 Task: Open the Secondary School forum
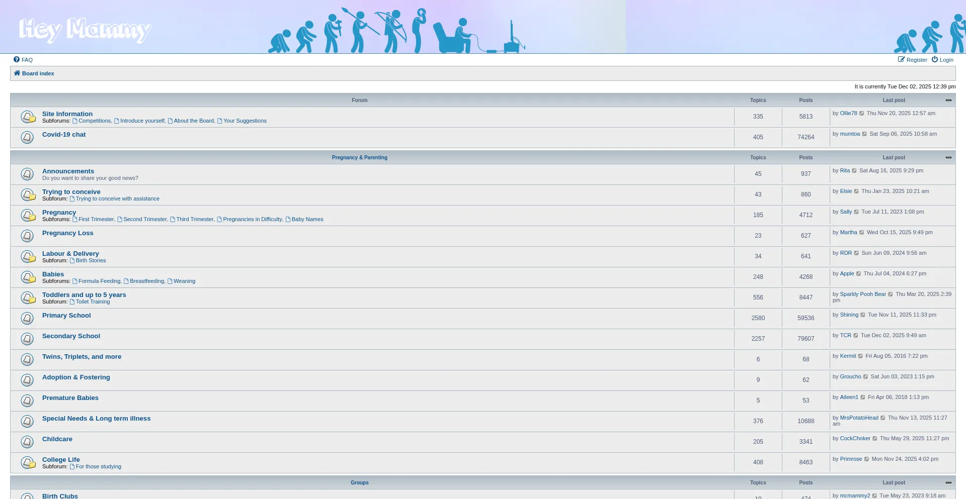click(71, 336)
